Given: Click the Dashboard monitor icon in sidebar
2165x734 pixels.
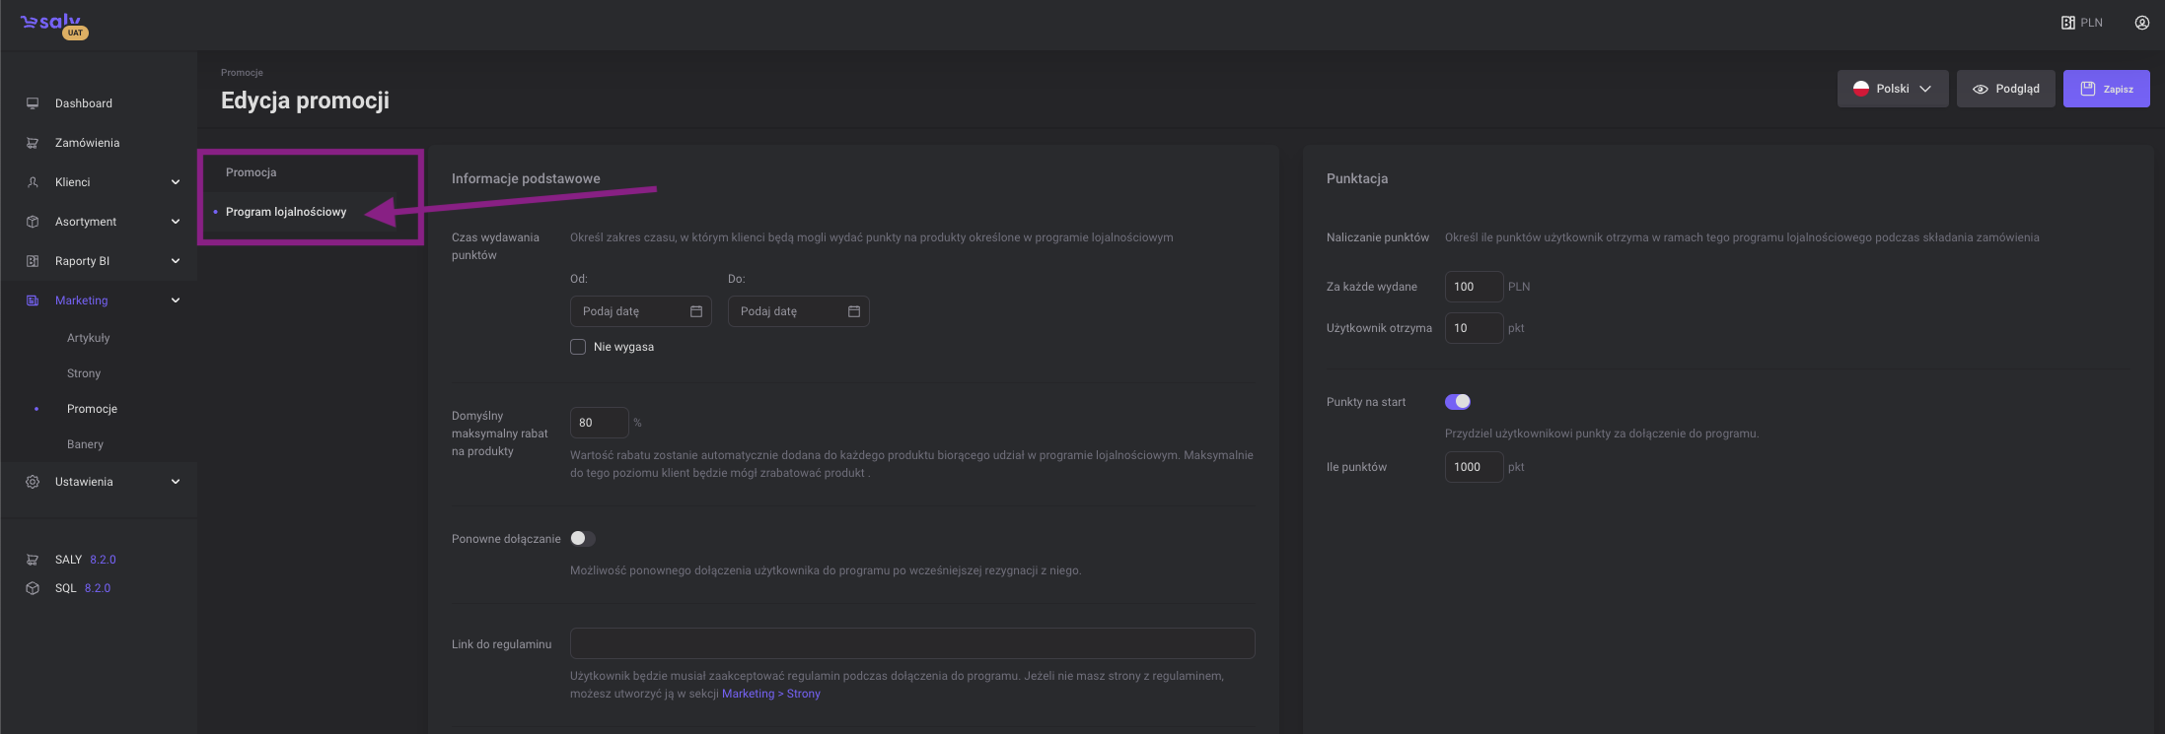Looking at the screenshot, I should click(33, 103).
